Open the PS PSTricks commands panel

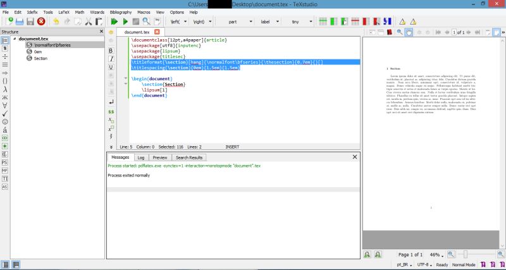(x=5, y=163)
